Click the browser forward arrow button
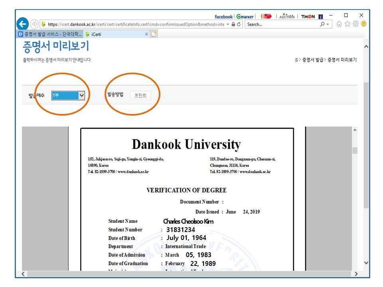This screenshot has width=383, height=287. click(34, 24)
